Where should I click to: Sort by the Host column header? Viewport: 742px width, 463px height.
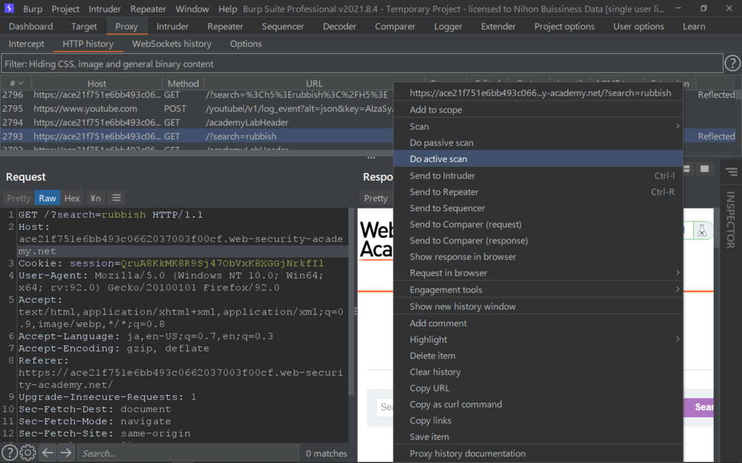point(97,83)
